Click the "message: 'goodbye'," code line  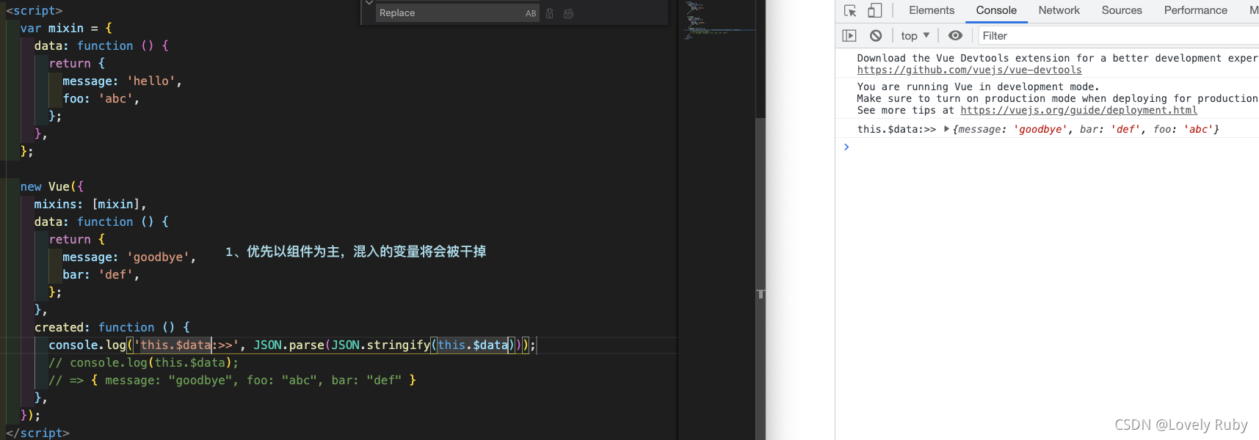129,257
